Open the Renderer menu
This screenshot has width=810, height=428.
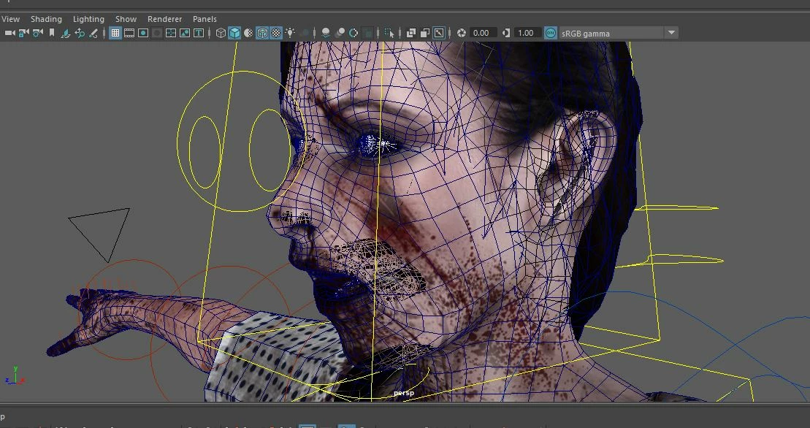click(x=164, y=19)
